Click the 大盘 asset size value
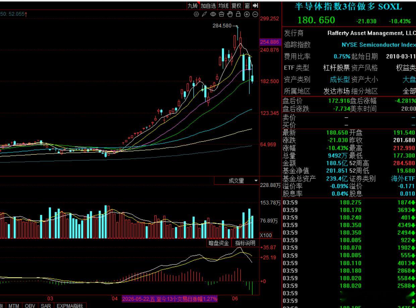Viewport: 416px width, 308px height. pos(409,79)
